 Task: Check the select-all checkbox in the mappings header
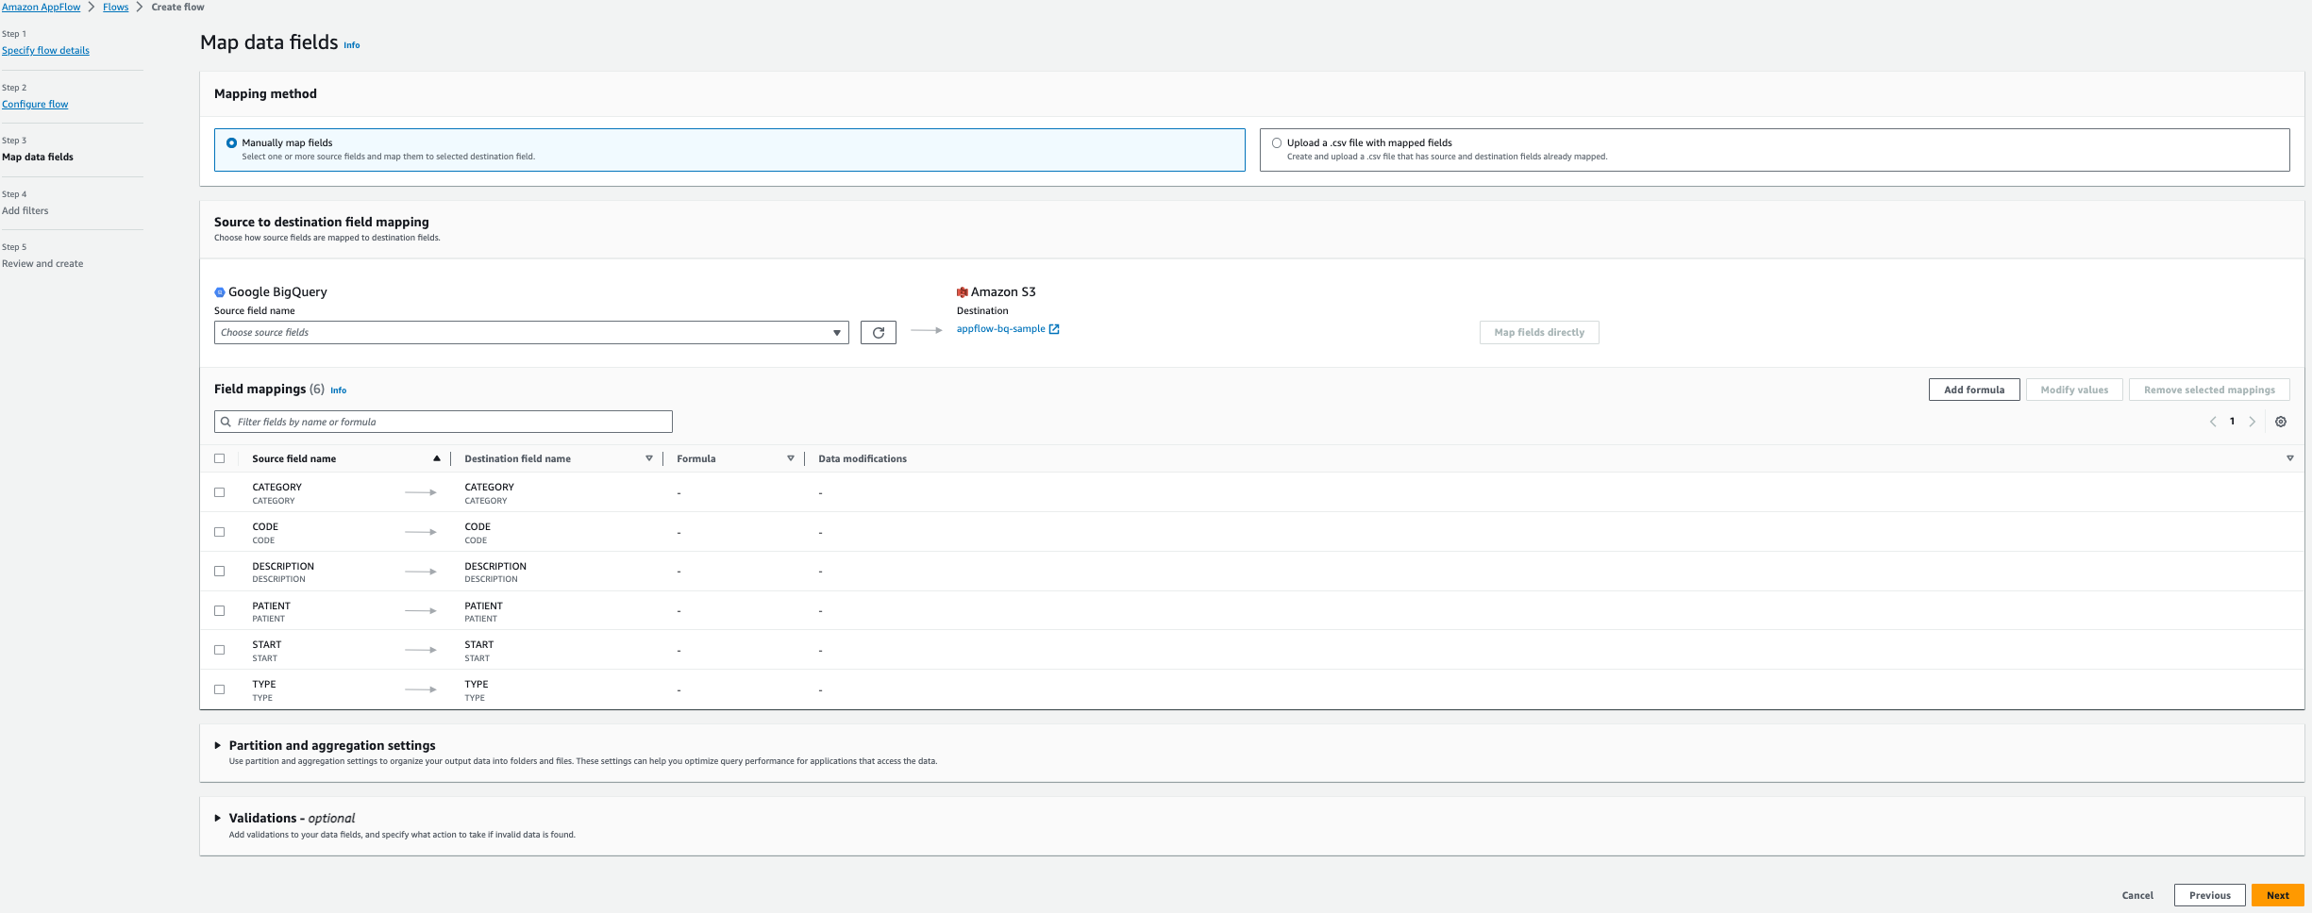tap(220, 457)
